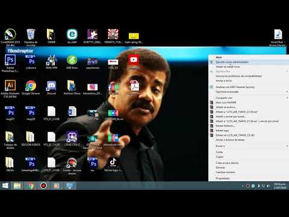Select the Word document icon
Screen dimensions: 289x217
pos(72,112)
